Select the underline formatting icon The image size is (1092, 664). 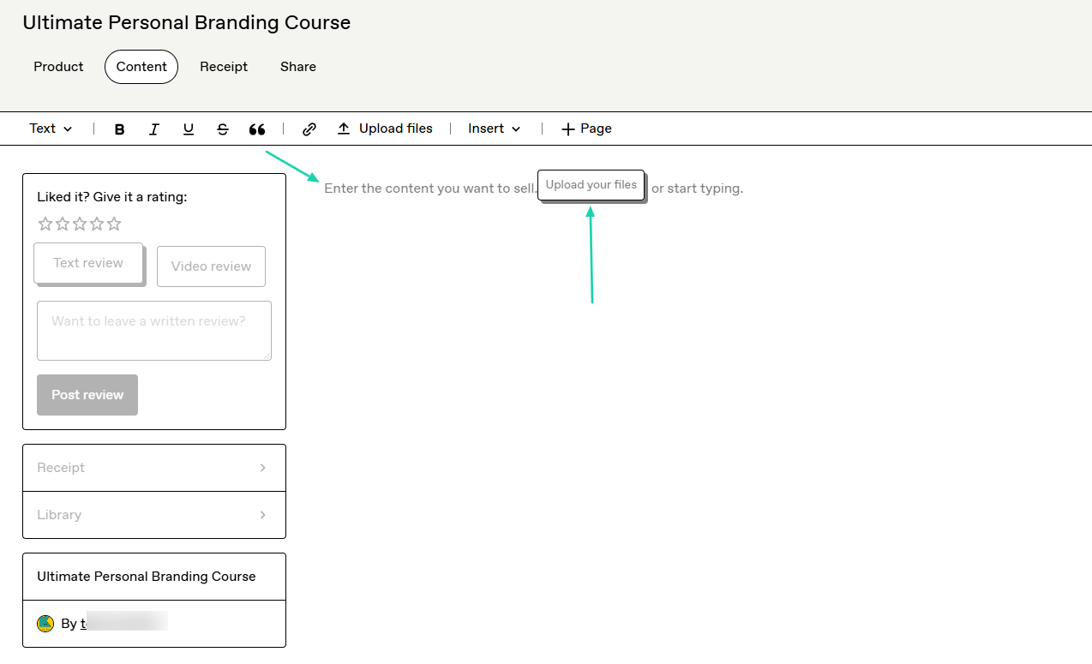[x=189, y=129]
